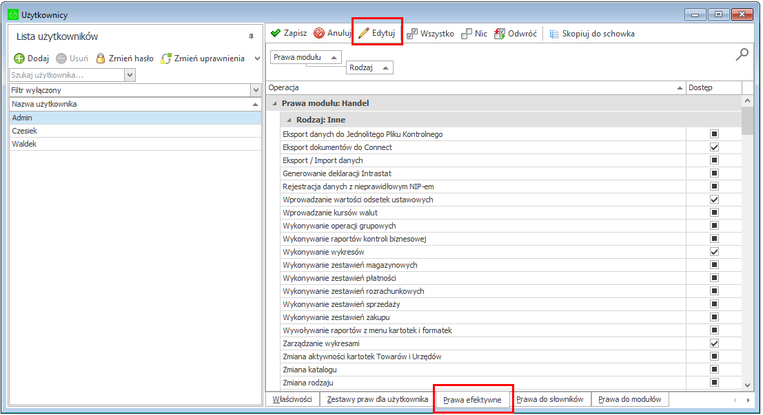Select user Czesiek in the list

[x=25, y=131]
